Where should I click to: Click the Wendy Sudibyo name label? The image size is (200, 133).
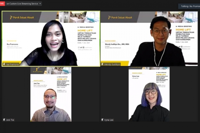(112, 64)
